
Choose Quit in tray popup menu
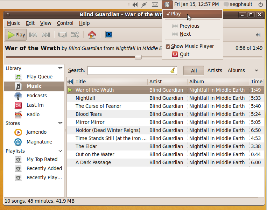(192, 54)
